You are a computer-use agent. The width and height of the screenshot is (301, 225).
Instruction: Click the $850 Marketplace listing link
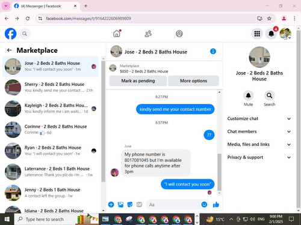coord(144,71)
